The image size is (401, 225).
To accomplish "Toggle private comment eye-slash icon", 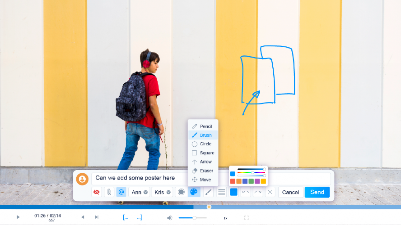I will 97,192.
